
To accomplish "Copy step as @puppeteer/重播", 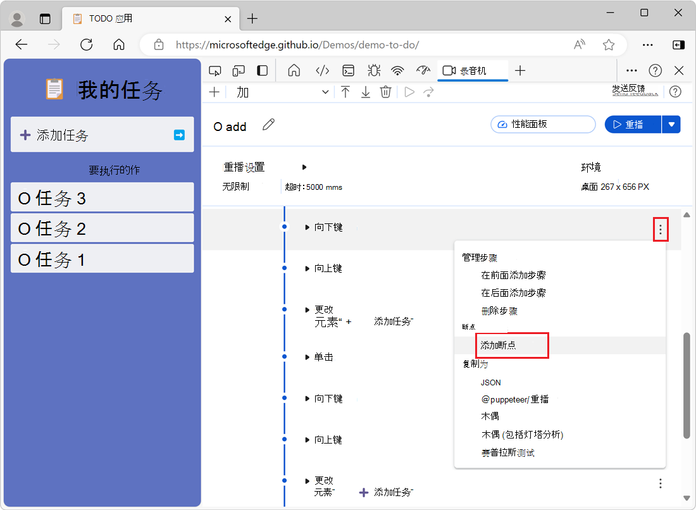I will pyautogui.click(x=515, y=399).
